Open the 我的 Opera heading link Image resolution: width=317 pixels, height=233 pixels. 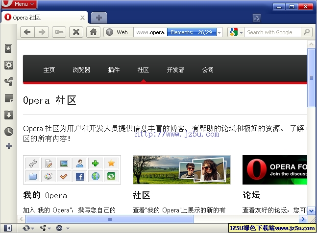click(x=45, y=195)
